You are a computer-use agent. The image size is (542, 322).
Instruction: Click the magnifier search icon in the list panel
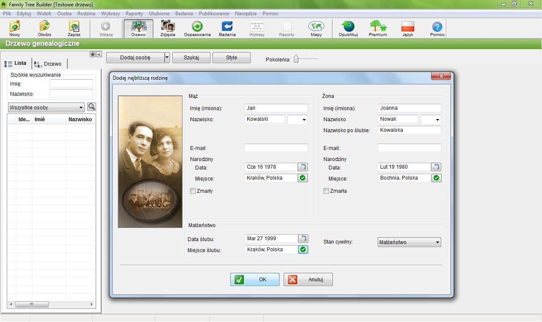(x=91, y=107)
